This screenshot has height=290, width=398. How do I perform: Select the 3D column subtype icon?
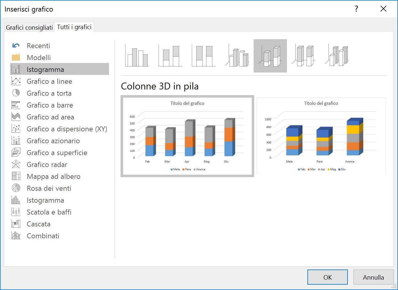[x=337, y=56]
